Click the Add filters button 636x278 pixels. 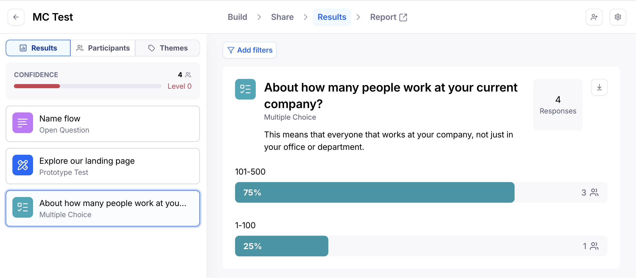tap(250, 50)
